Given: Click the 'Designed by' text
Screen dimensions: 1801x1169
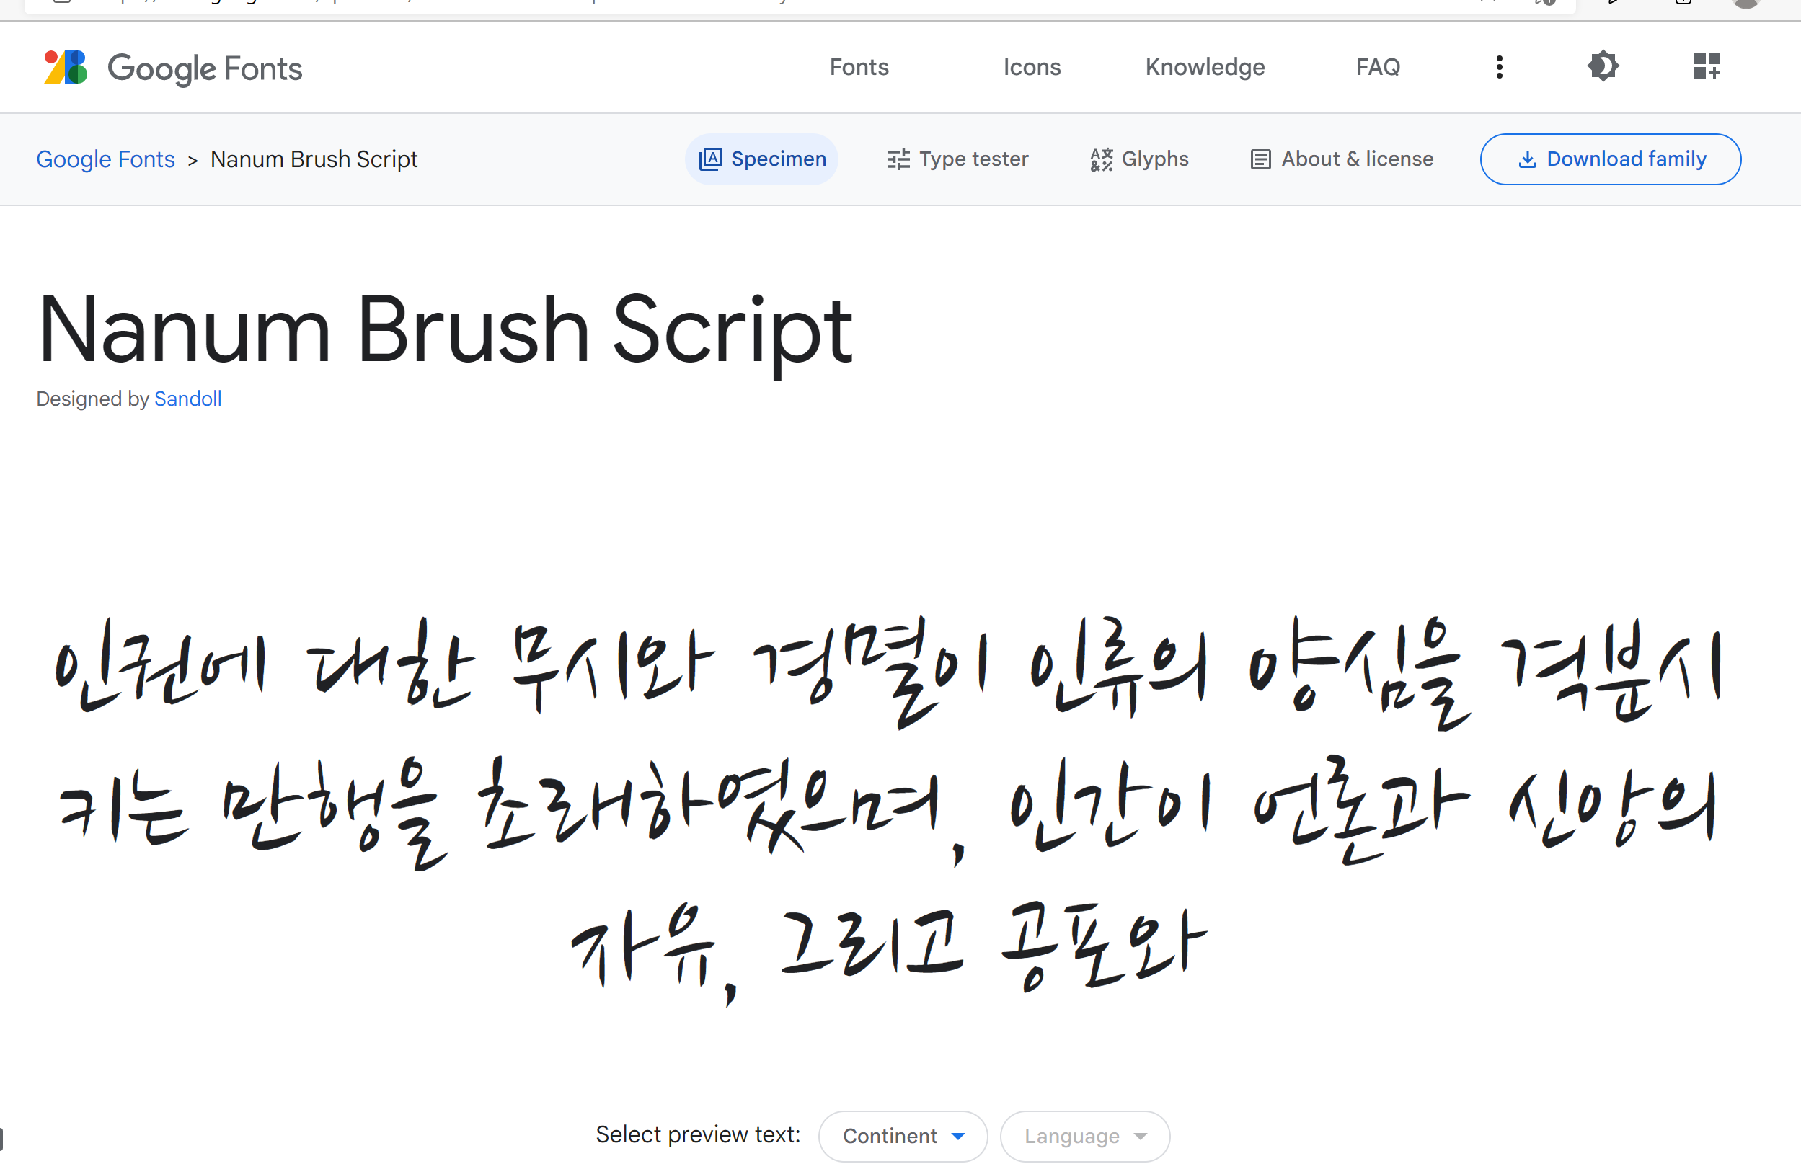Looking at the screenshot, I should (x=92, y=399).
